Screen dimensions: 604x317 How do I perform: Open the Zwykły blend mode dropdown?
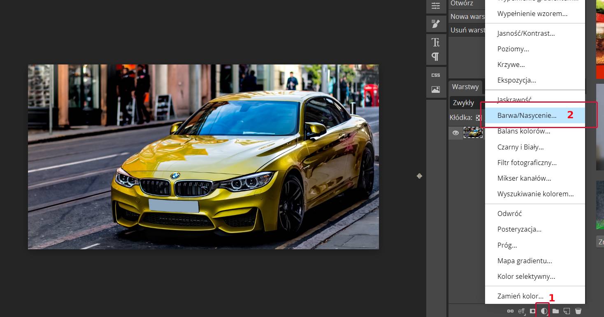point(467,103)
